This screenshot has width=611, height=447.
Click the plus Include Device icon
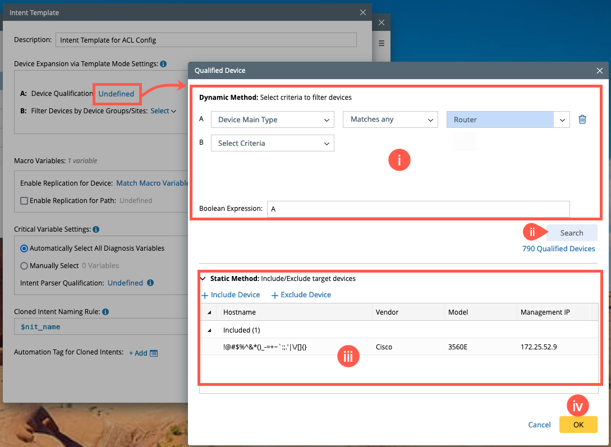point(205,295)
